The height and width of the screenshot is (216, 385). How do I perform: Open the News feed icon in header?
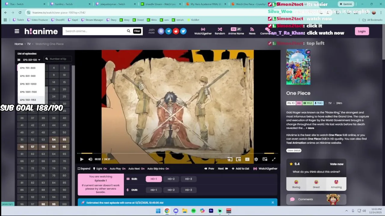click(252, 31)
